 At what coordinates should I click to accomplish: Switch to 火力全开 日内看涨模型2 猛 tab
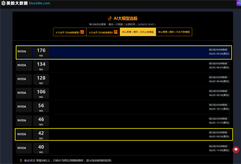(x=103, y=32)
